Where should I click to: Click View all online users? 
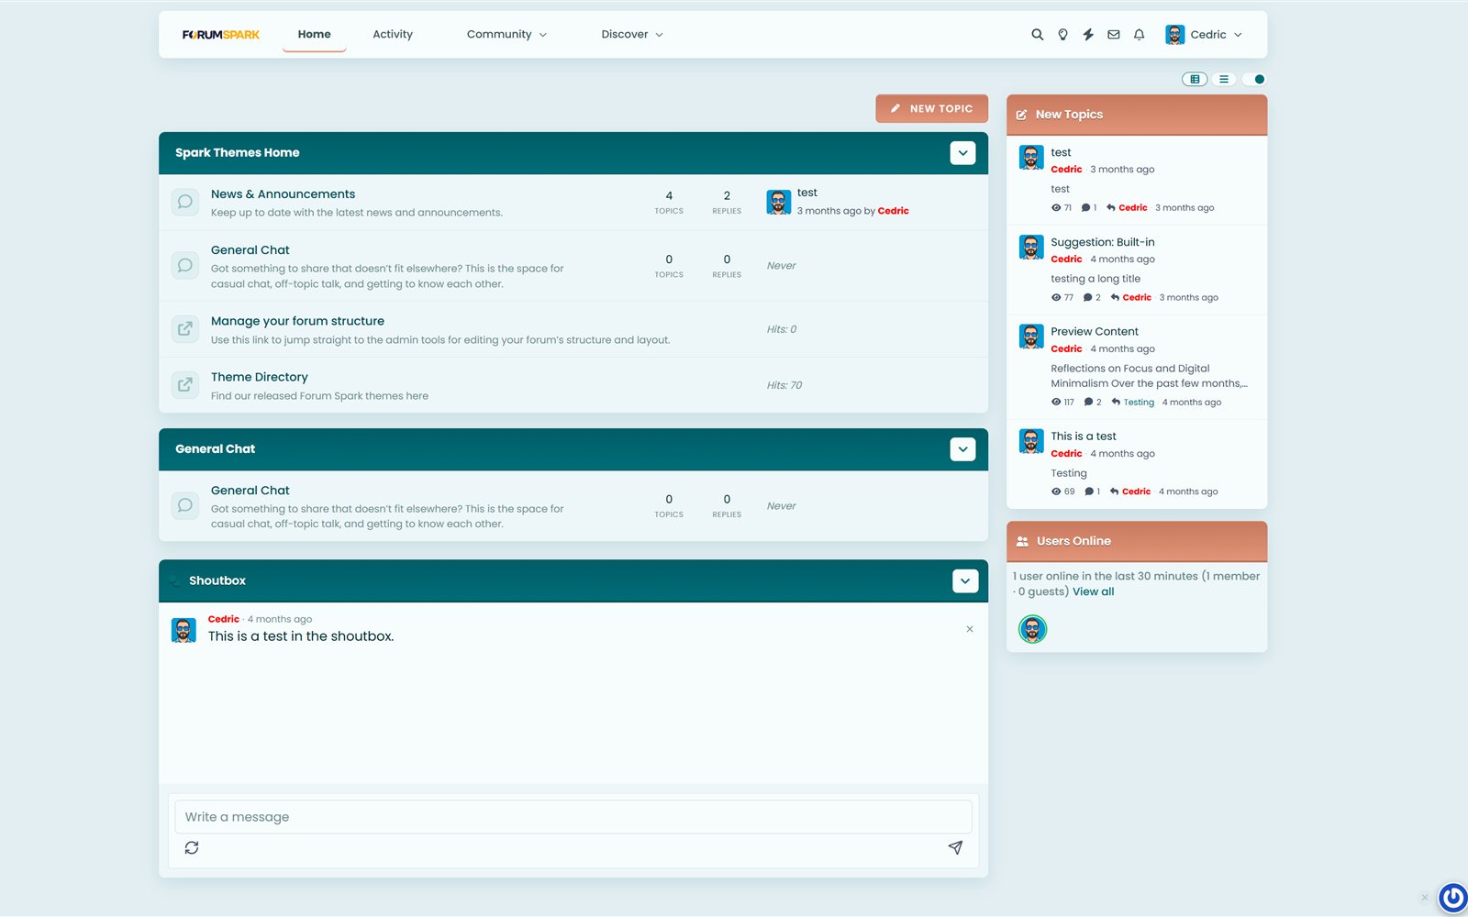1094,592
